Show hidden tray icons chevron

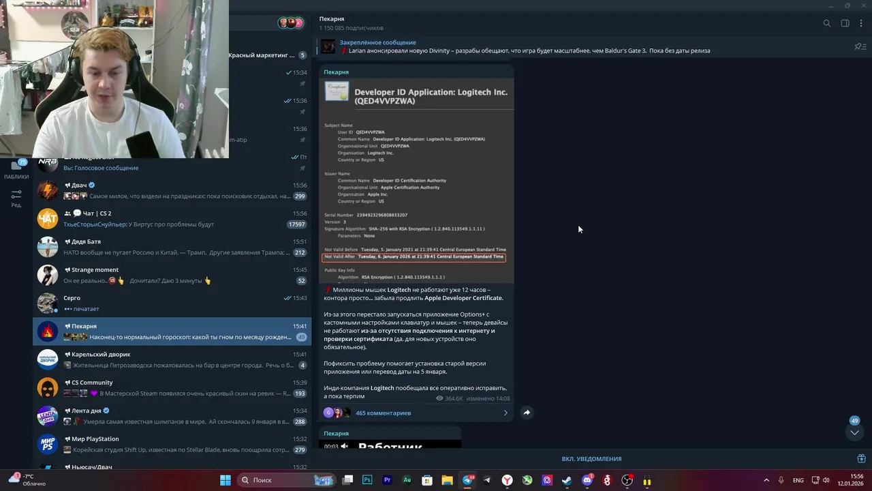(766, 480)
